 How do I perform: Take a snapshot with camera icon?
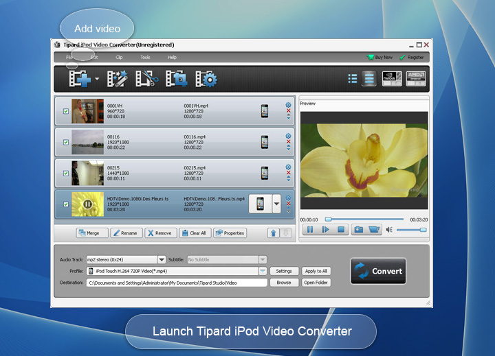pyautogui.click(x=359, y=230)
